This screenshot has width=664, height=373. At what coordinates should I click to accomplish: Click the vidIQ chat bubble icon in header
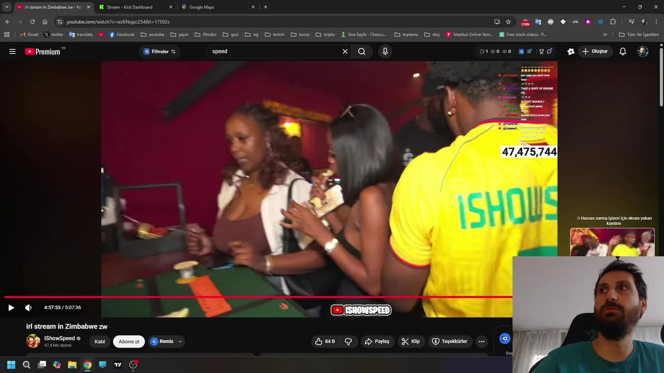pyautogui.click(x=549, y=51)
